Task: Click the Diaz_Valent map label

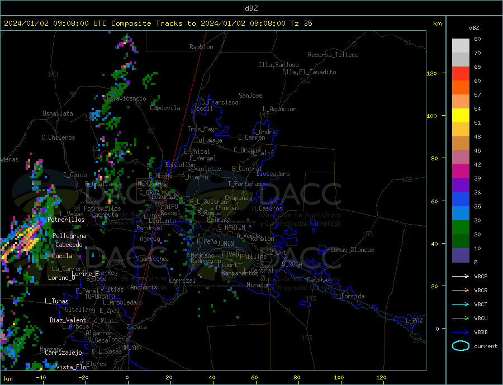Action: point(68,320)
